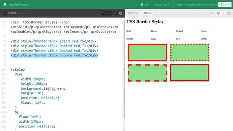The height and width of the screenshot is (131, 233).
Task: Click the dotted border box in preview
Action: (190, 52)
